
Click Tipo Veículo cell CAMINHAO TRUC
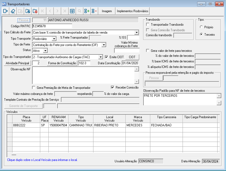coord(81,125)
